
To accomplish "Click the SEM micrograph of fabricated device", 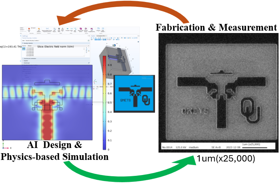I will [x=219, y=93].
